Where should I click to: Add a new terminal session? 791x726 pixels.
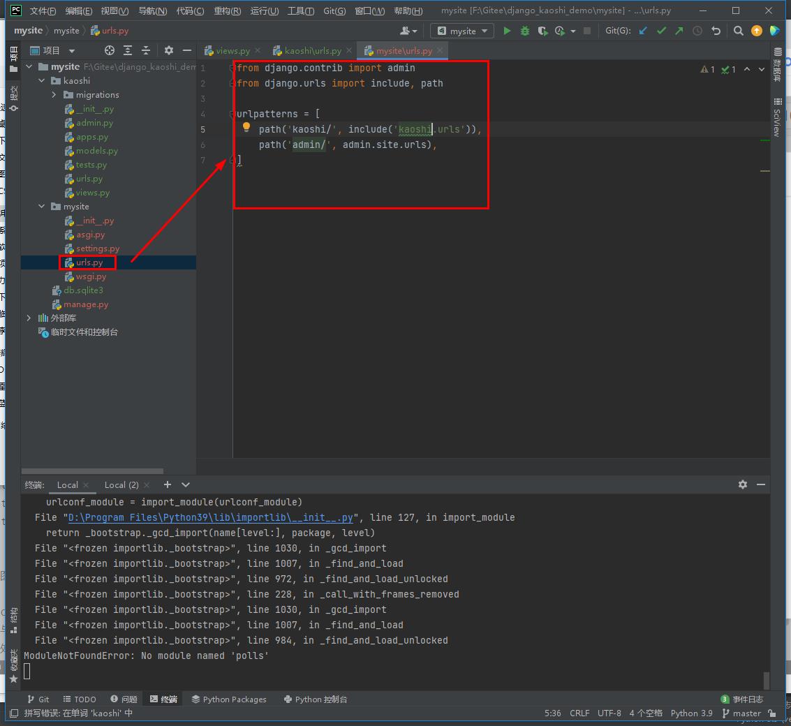168,484
